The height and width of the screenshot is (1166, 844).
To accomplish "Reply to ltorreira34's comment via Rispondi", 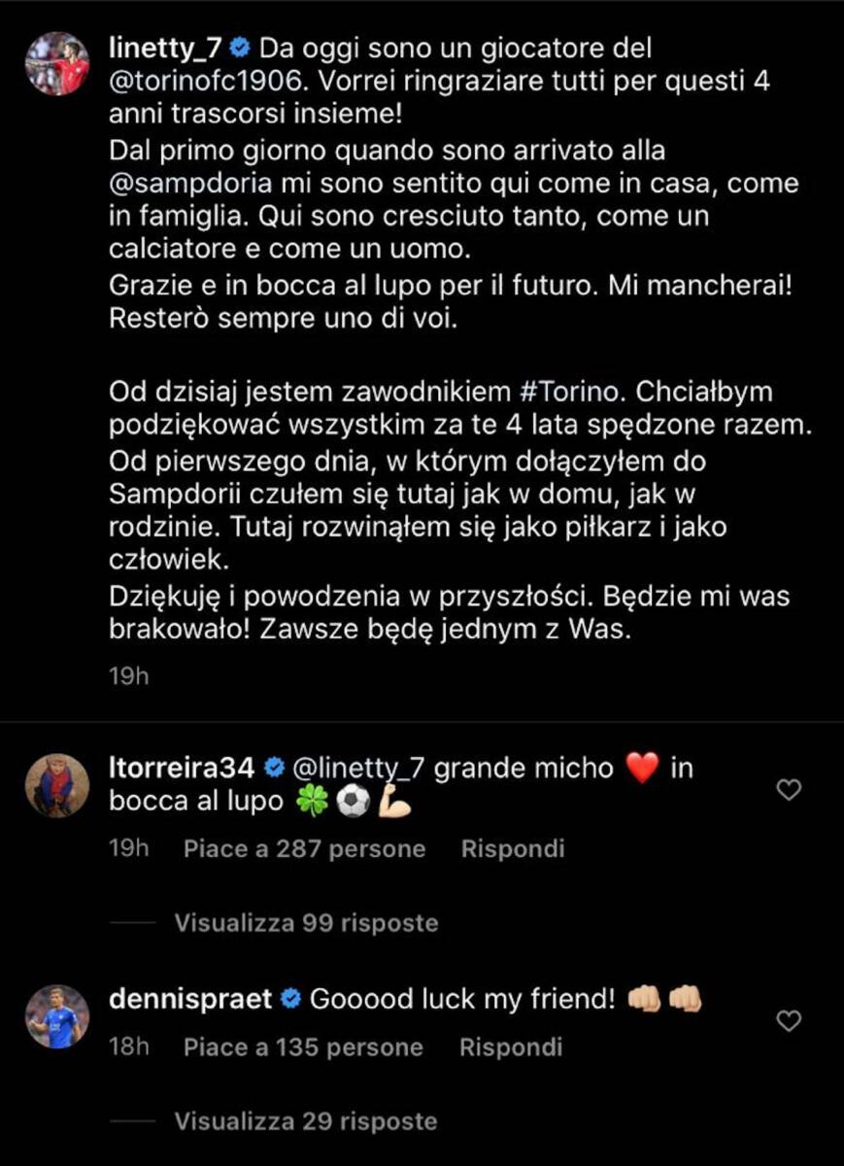I will (x=512, y=849).
